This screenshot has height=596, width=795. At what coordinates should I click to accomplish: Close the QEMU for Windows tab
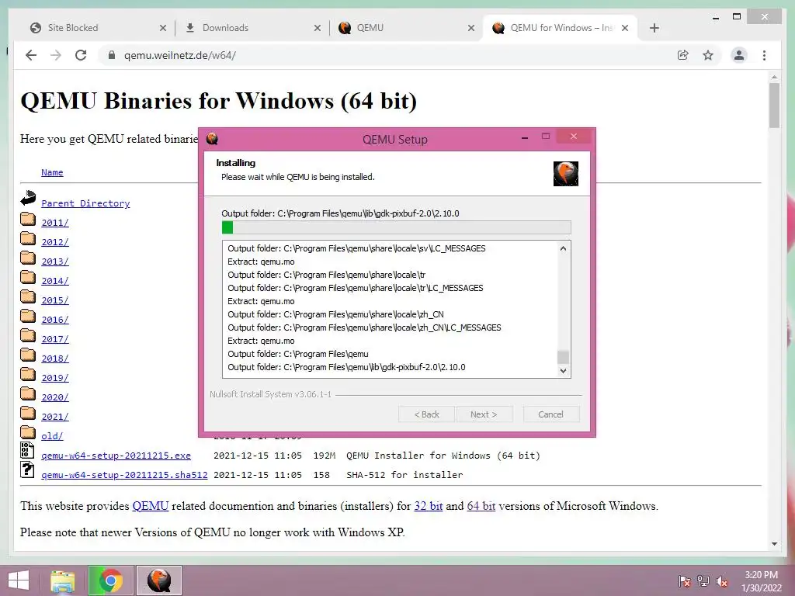coord(625,28)
